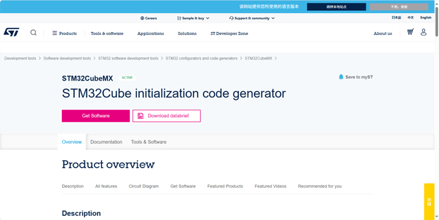Viewport: 439px width, 220px height.
Task: Switch to the Overview tab
Action: (72, 142)
